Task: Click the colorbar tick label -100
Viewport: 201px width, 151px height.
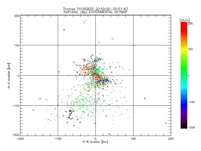Action: point(191,102)
